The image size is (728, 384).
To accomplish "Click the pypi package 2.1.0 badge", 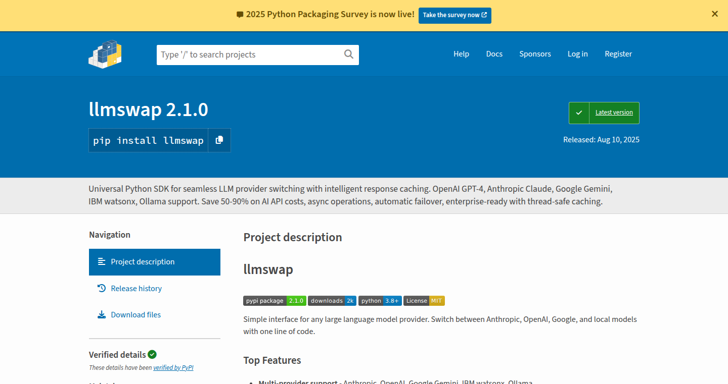I will click(x=275, y=301).
